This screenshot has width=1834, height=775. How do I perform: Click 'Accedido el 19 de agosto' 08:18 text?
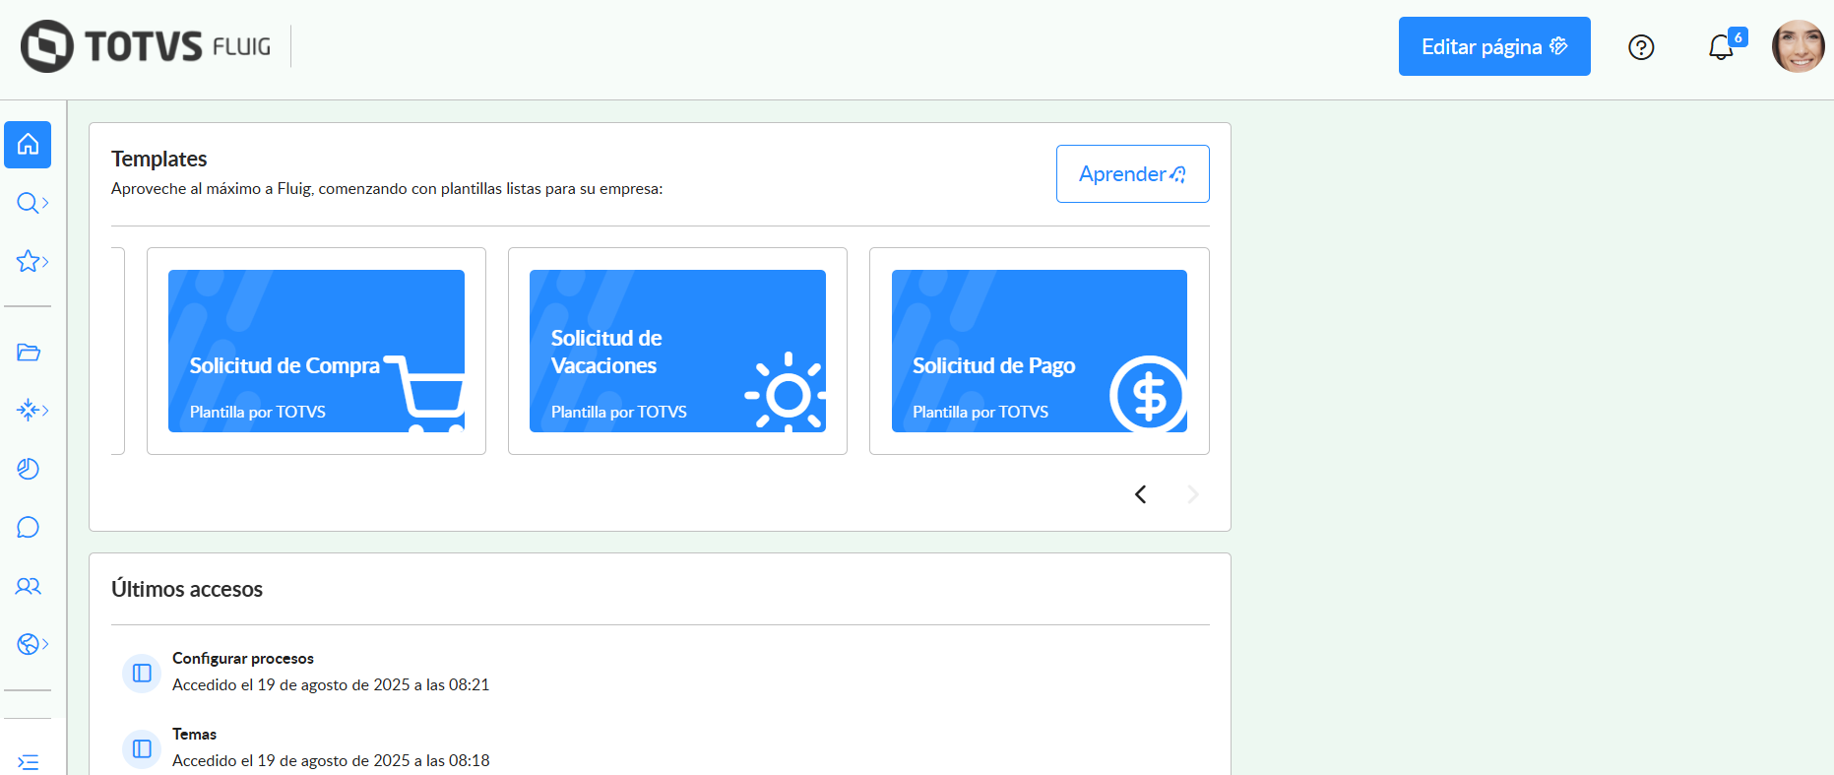tap(331, 760)
